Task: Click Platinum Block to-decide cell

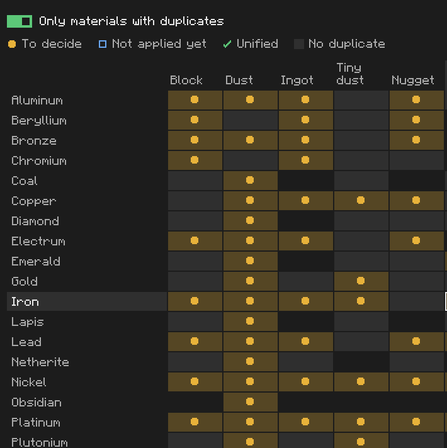Action: tap(195, 422)
